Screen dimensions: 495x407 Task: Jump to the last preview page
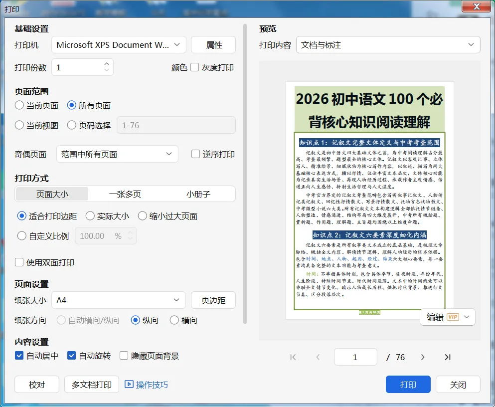tap(447, 357)
